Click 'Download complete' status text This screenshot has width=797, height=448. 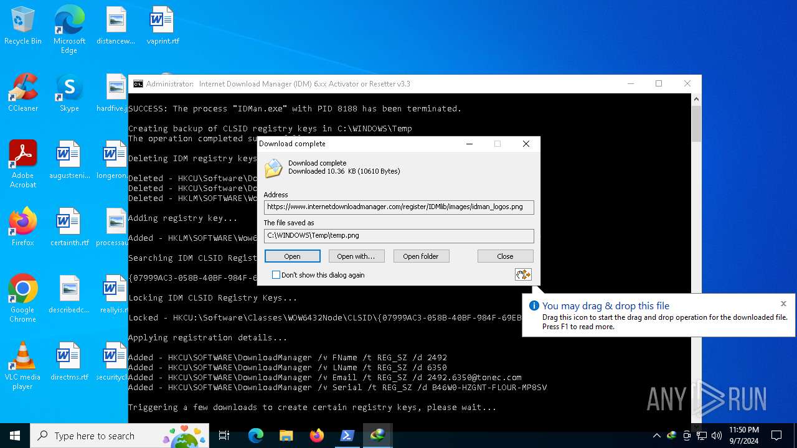tap(317, 163)
